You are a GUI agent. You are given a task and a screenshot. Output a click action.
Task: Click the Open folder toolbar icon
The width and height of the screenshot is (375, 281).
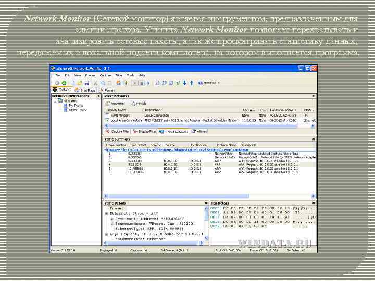(x=80, y=83)
